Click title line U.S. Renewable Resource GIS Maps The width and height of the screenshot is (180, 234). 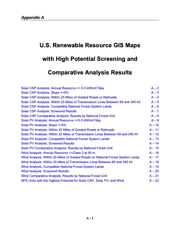[x=90, y=45]
